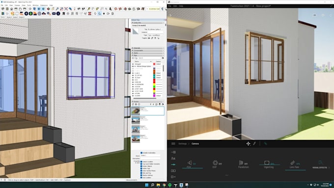Open File Explorer from the taskbar

tap(158, 185)
